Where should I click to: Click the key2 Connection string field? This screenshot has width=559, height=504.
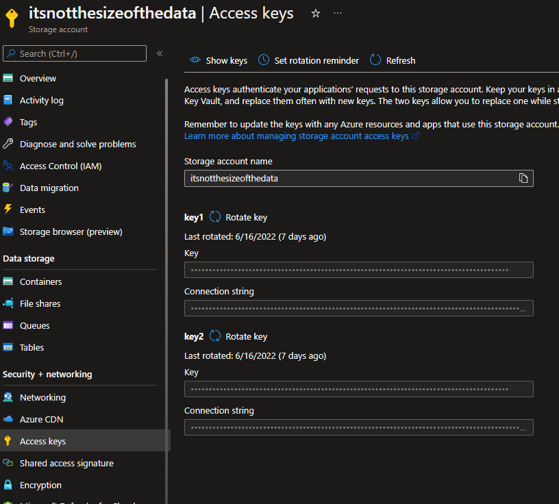[358, 427]
